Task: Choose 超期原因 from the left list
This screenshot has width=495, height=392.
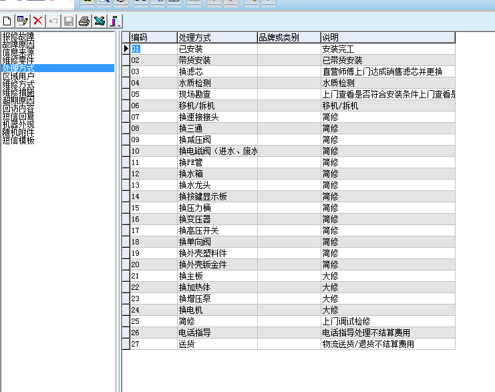Action: click(x=18, y=100)
